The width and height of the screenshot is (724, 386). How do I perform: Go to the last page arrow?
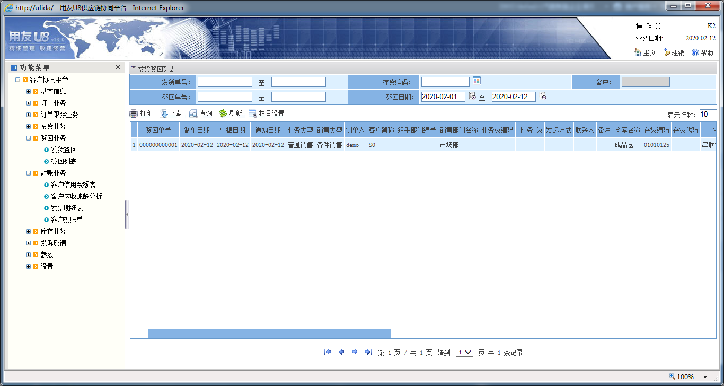[368, 352]
